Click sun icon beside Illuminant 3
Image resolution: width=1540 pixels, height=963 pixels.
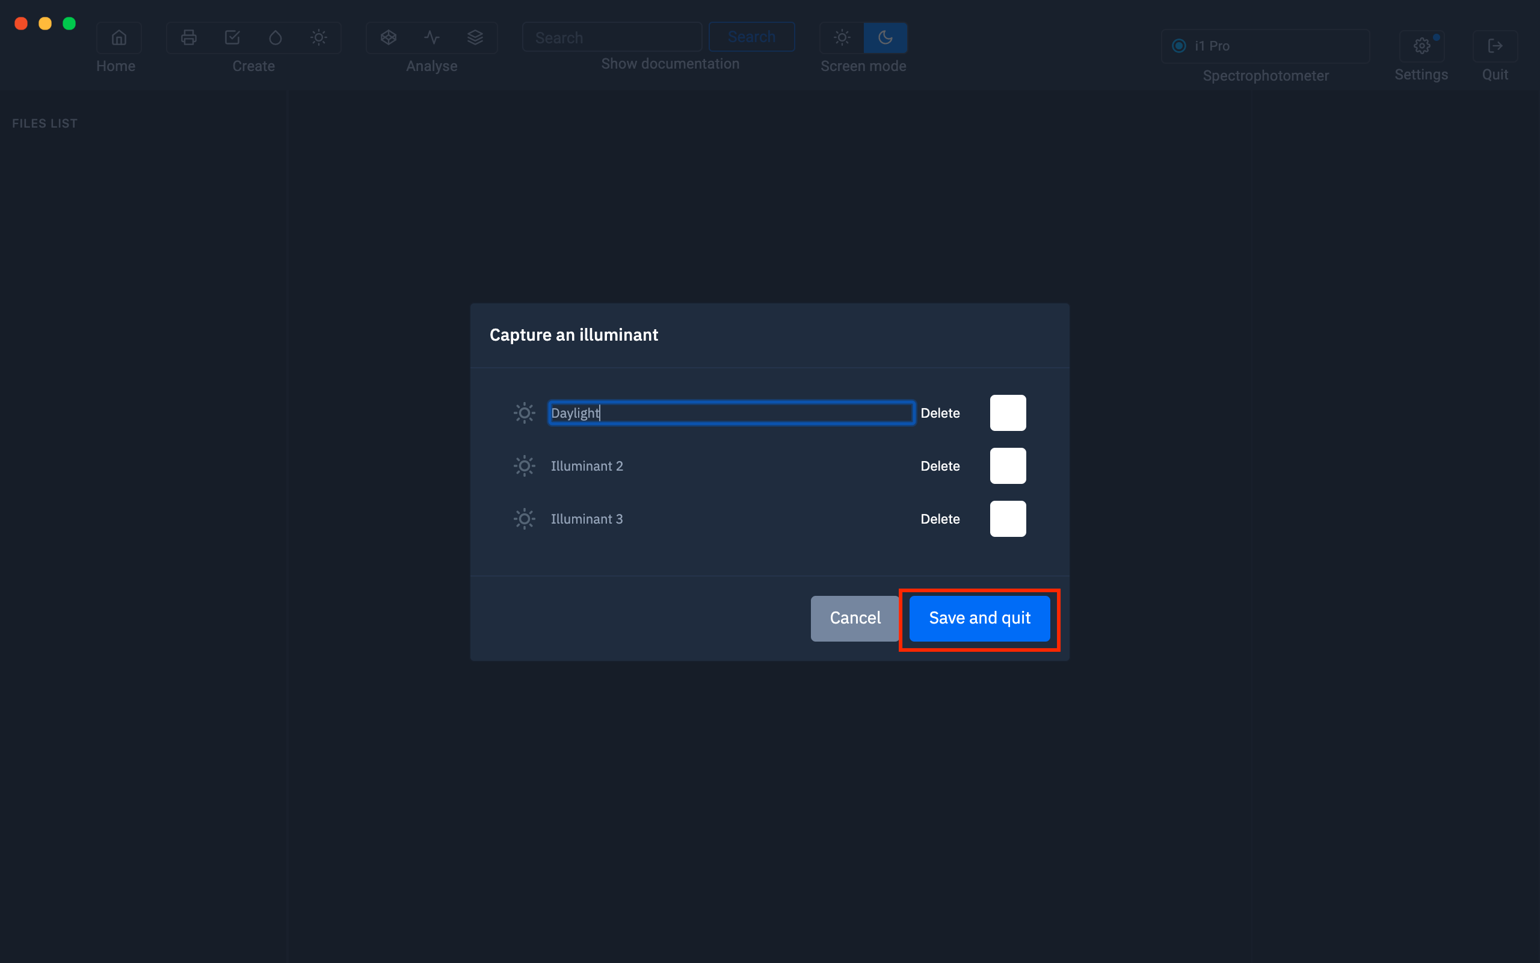525,518
